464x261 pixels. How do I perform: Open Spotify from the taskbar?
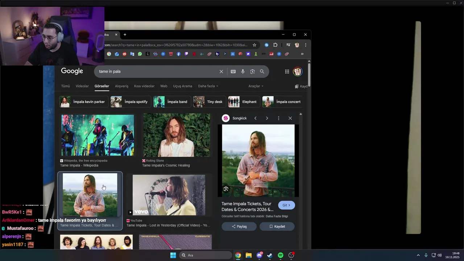(281, 255)
